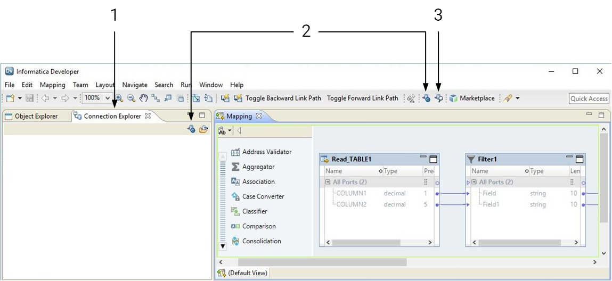The image size is (612, 281).
Task: Select the hand pan tool
Action: pos(143,98)
